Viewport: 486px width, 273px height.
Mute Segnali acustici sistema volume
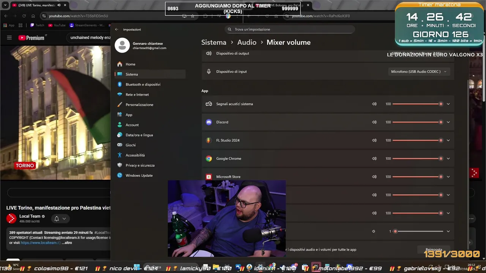click(374, 104)
